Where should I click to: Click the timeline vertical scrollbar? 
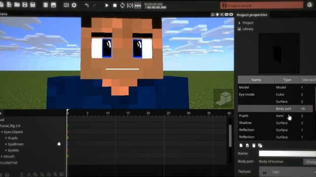tap(230, 136)
